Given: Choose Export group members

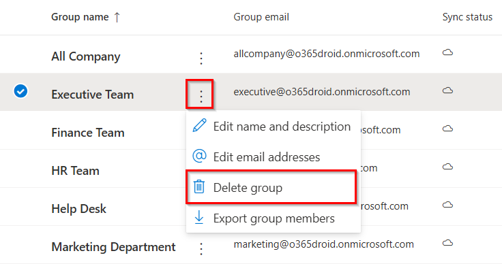Looking at the screenshot, I should tap(273, 218).
